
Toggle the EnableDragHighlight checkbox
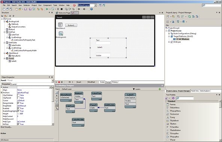coord(18,111)
